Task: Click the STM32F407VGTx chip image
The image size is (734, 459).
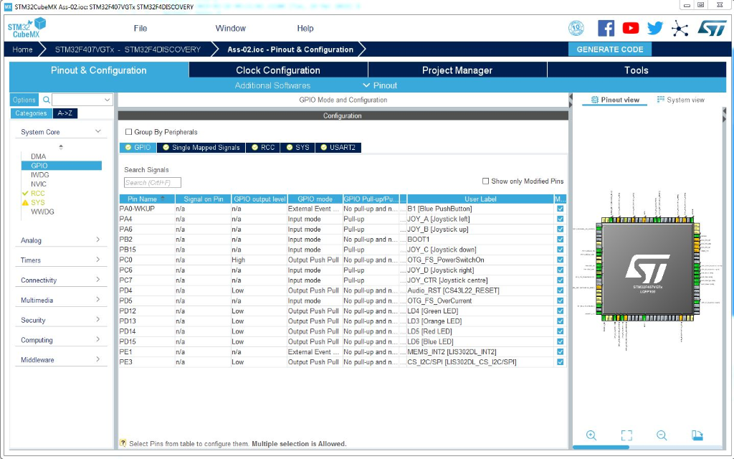Action: tap(647, 269)
